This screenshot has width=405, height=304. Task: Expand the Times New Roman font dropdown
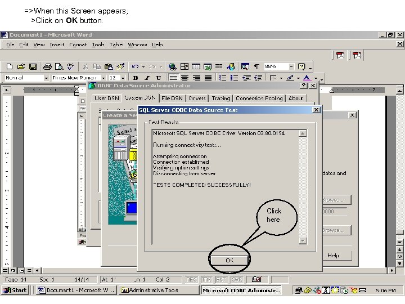coord(103,78)
